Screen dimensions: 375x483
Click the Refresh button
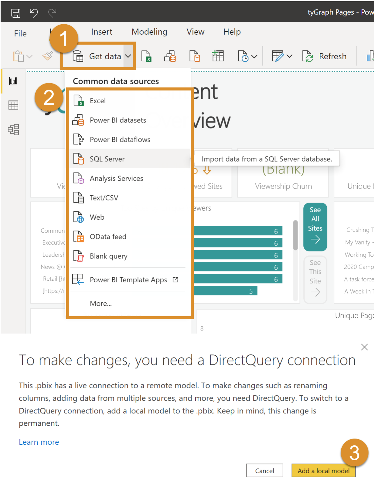tap(324, 56)
